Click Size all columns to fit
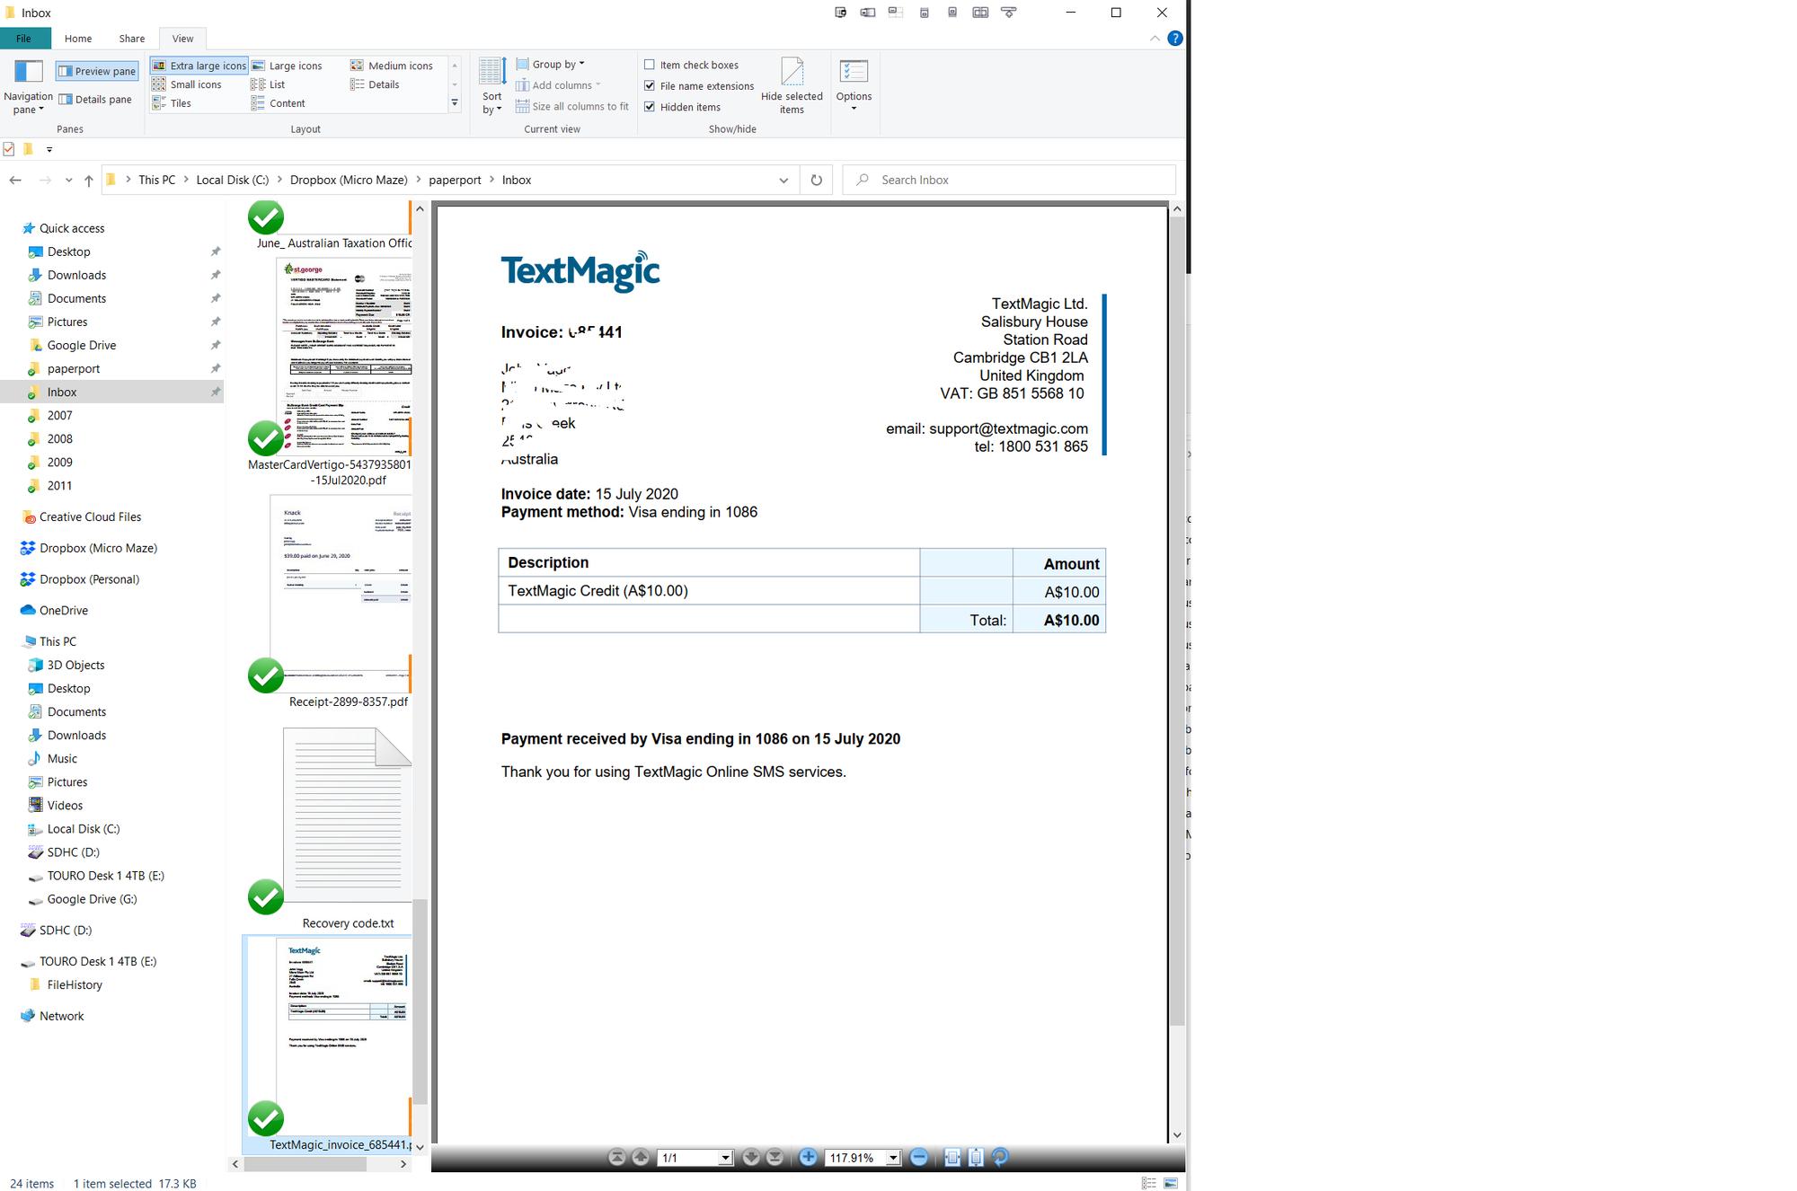 pos(572,106)
